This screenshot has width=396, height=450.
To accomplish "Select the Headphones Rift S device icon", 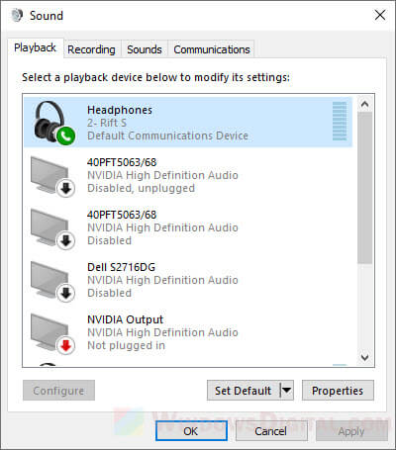I will (x=53, y=123).
